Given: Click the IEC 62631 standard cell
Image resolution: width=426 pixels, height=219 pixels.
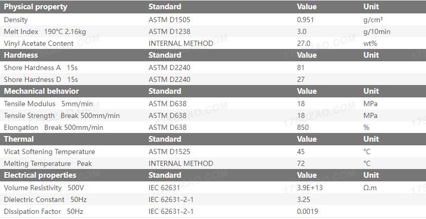Looking at the screenshot, I should 165,188.
